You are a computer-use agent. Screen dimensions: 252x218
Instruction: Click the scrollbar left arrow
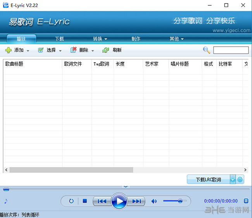tap(6, 170)
